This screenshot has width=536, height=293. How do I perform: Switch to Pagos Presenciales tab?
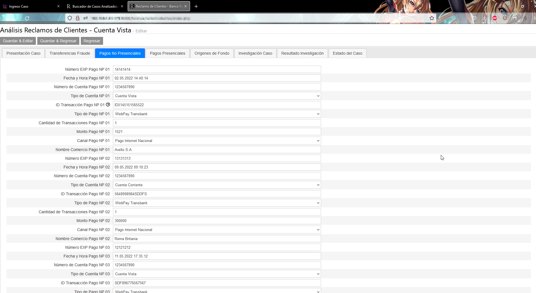167,53
